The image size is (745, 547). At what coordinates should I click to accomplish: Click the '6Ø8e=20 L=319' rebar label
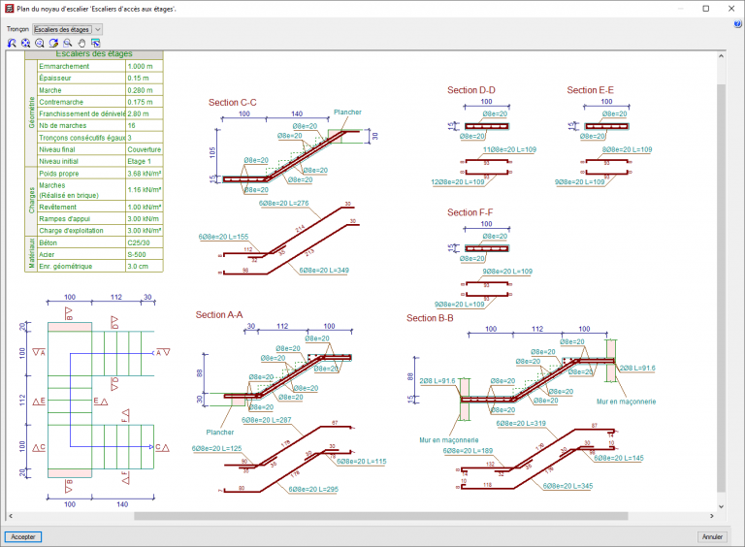521,423
